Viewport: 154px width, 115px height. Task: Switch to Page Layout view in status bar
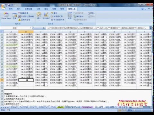[122, 110]
